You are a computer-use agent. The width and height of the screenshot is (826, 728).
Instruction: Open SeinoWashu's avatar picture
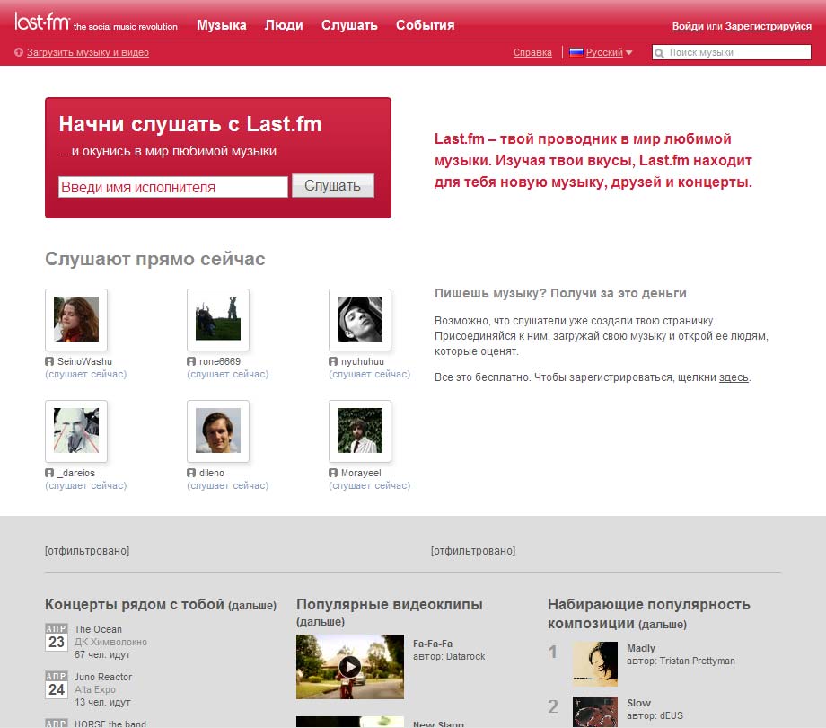pyautogui.click(x=76, y=319)
